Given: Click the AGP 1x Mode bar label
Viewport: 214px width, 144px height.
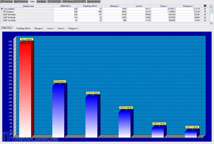Looking at the screenshot, I should tap(192, 127).
